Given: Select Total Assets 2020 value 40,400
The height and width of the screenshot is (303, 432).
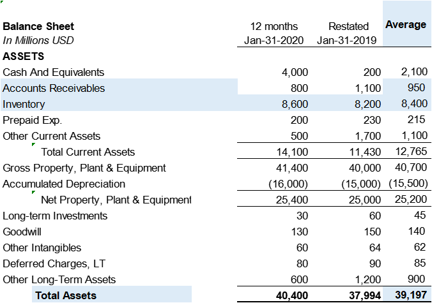Looking at the screenshot, I should 292,295.
